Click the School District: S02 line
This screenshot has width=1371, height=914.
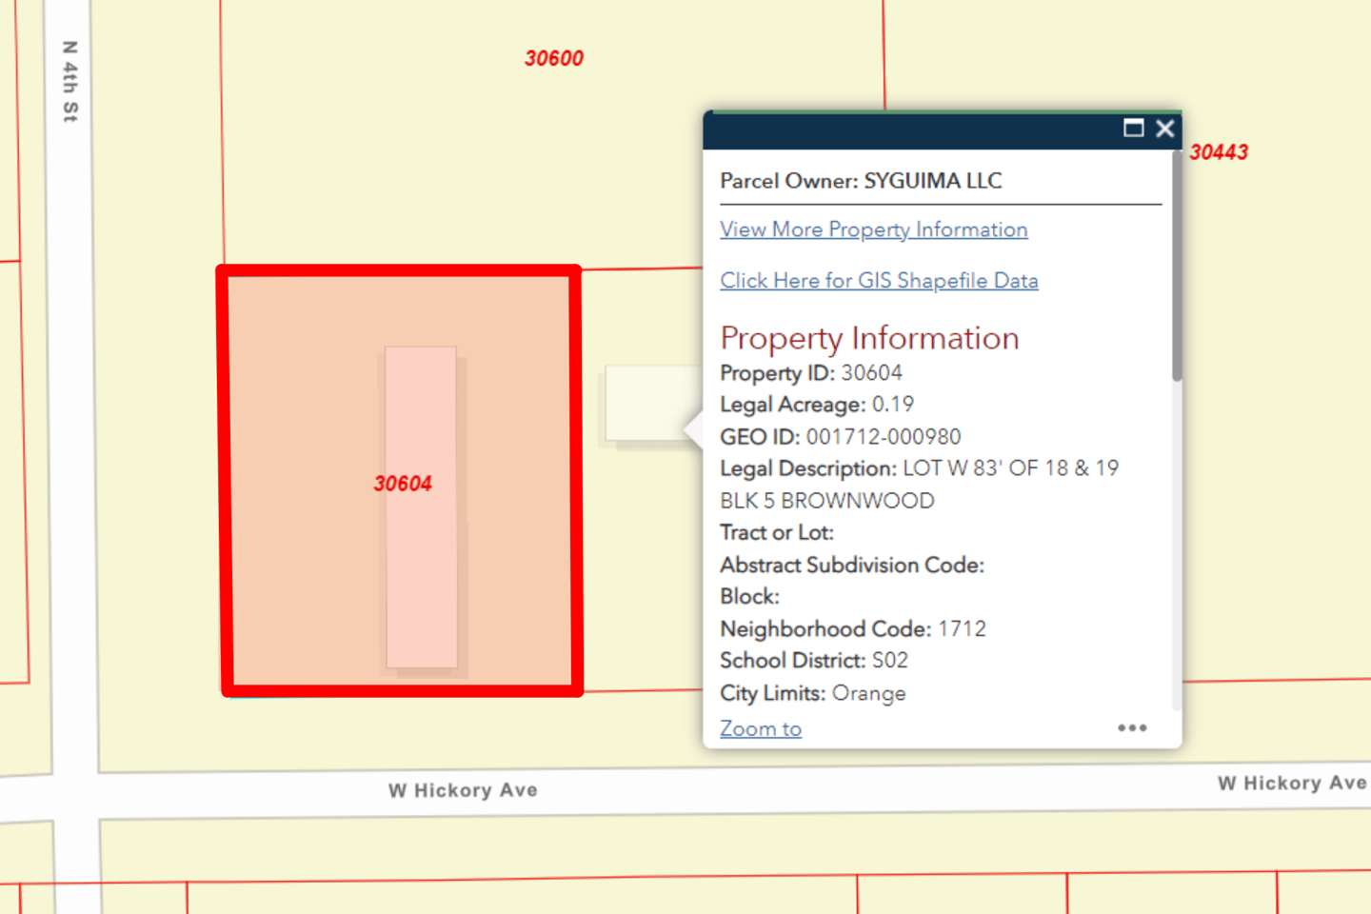814,661
